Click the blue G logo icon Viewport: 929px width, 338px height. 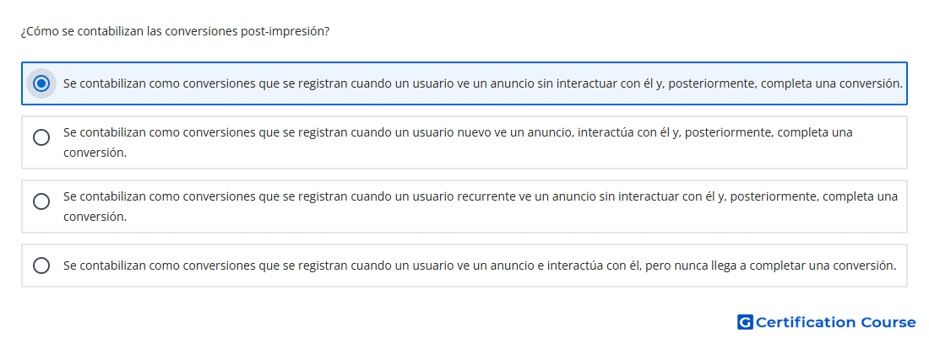(745, 322)
